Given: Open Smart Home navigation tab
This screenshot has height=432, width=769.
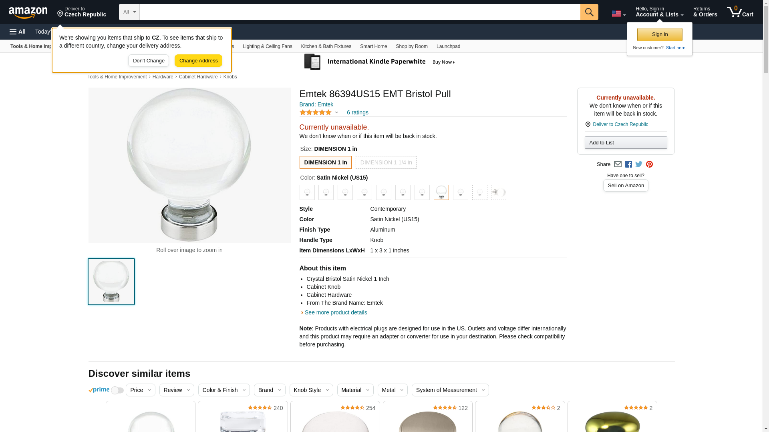Looking at the screenshot, I should click(x=373, y=46).
